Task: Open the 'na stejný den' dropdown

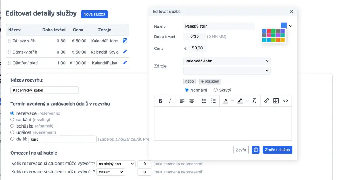Action: (115, 164)
